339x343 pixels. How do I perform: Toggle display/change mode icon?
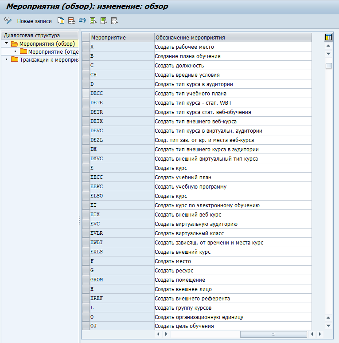tap(8, 21)
